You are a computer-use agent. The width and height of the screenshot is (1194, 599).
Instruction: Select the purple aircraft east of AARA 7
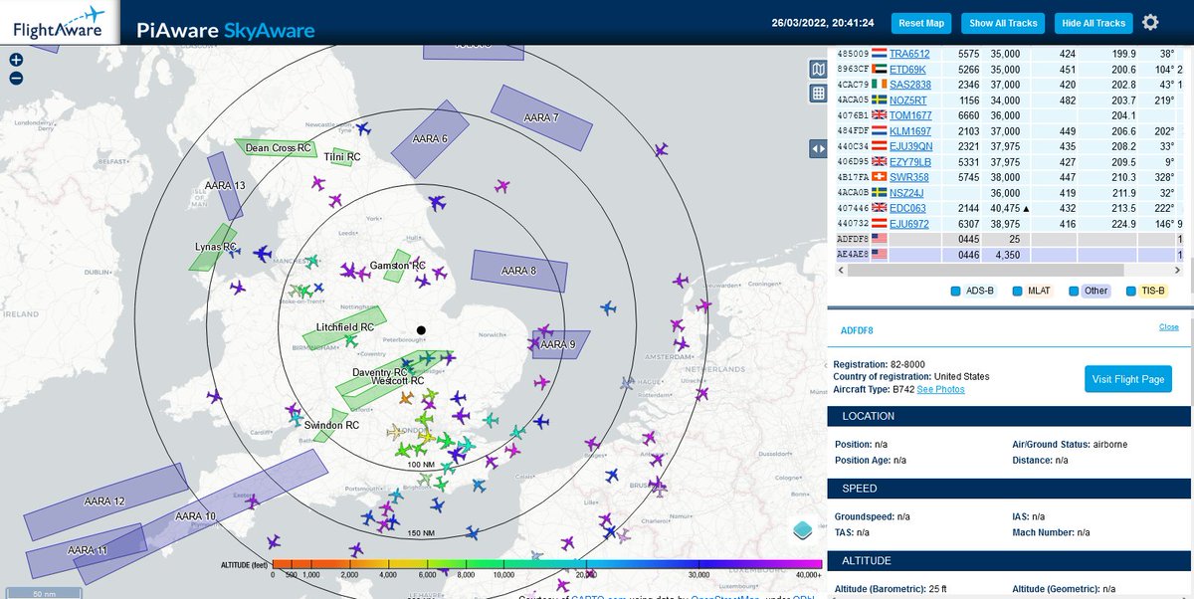[662, 150]
